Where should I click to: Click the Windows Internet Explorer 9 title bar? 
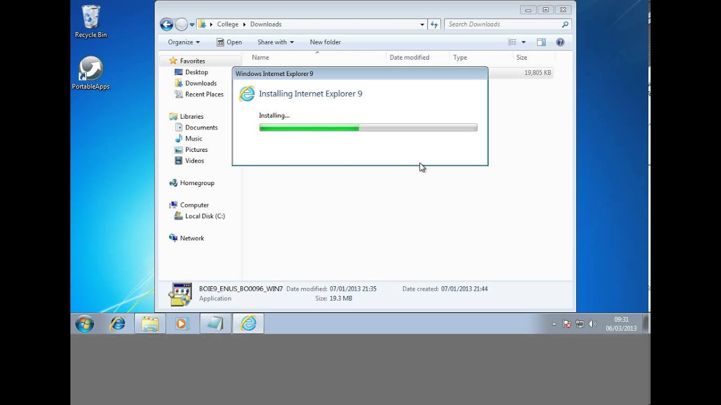click(x=360, y=74)
